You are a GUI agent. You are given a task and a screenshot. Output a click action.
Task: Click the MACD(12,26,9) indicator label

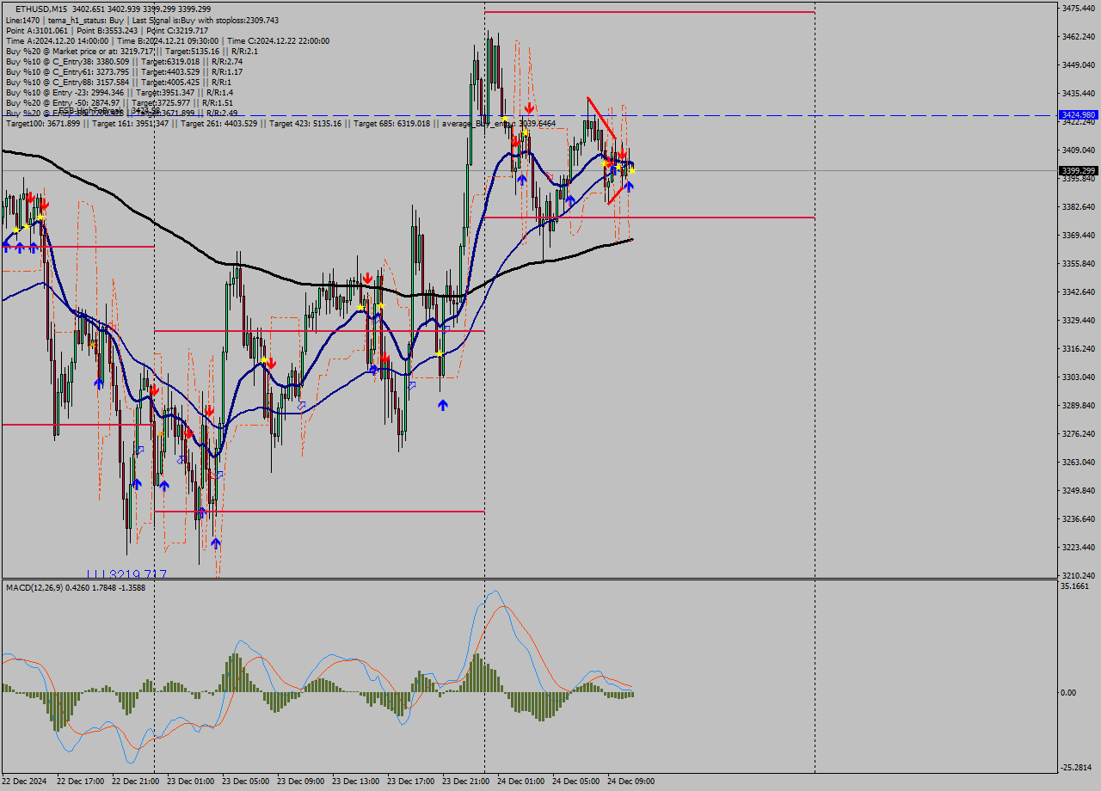75,587
